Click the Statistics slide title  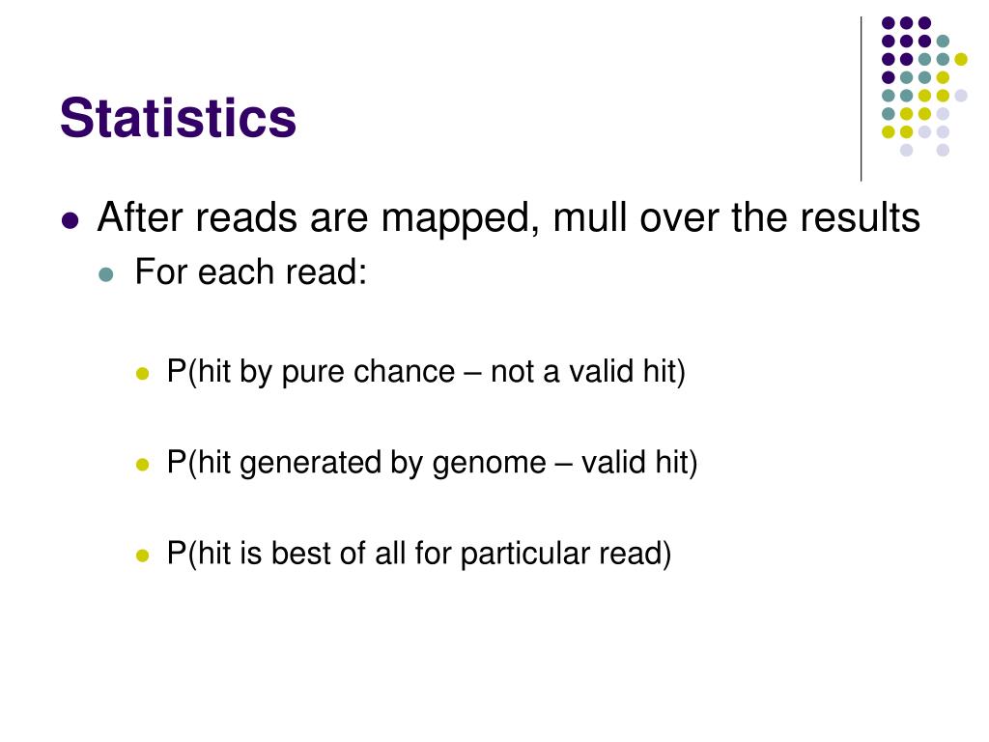pyautogui.click(x=178, y=118)
